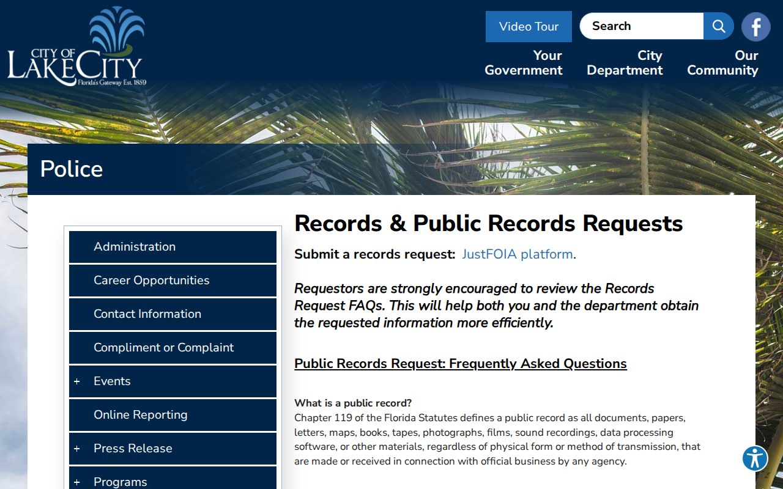Click the 'What is a public record?' question
This screenshot has width=783, height=489.
pyautogui.click(x=353, y=403)
